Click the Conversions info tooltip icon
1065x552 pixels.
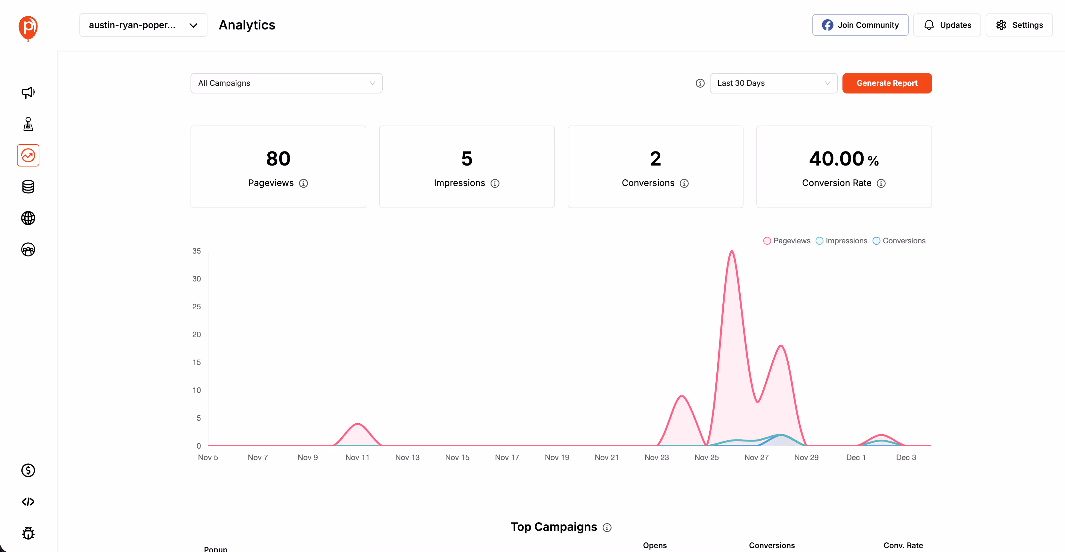[685, 183]
